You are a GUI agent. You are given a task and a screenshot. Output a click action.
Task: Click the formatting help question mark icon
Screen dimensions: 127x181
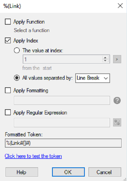[x=117, y=100]
